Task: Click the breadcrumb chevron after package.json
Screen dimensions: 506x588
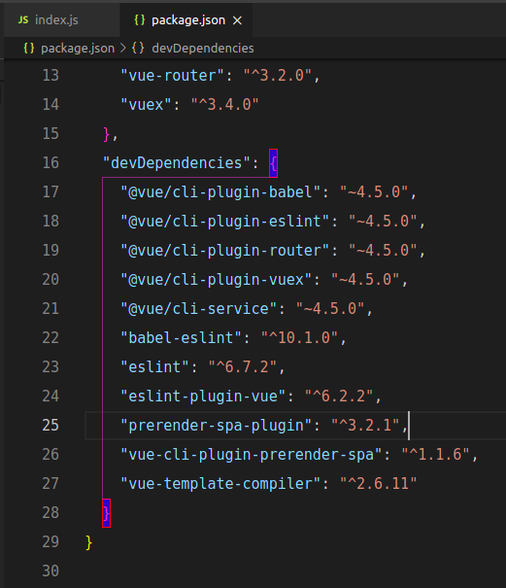Action: 123,48
